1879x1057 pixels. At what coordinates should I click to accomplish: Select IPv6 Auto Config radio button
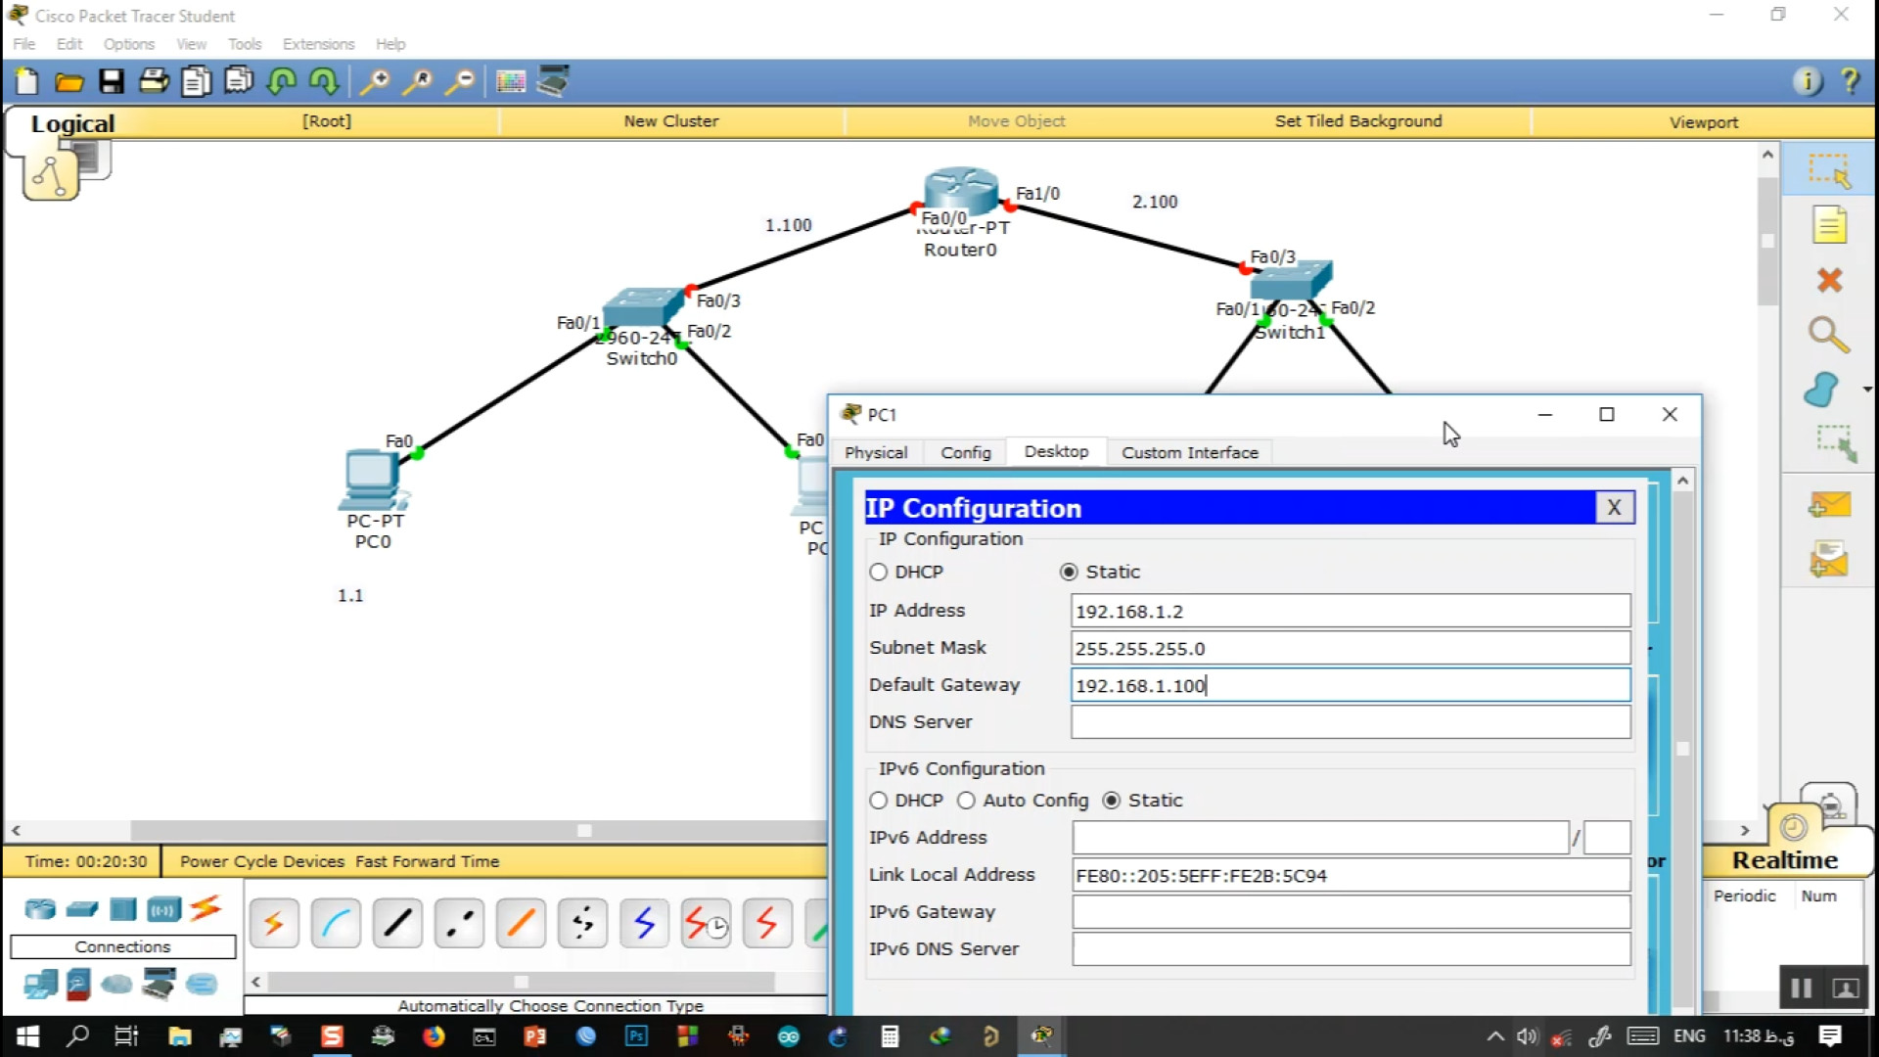click(x=966, y=801)
